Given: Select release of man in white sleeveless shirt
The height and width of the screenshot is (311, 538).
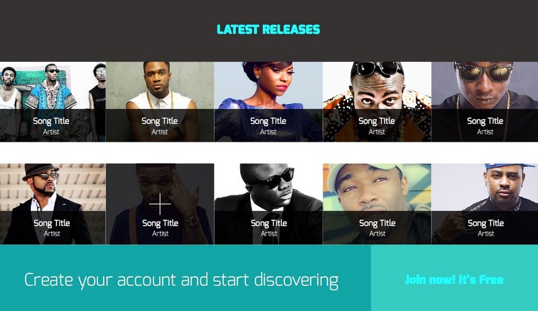Looking at the screenshot, I should click(160, 101).
